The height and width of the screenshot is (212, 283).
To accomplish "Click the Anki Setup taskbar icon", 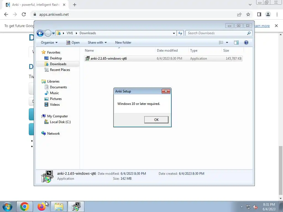I will click(76, 206).
